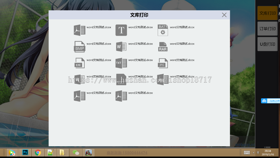
Task: Open the train game icon in the taskbar
Action: tap(88, 153)
